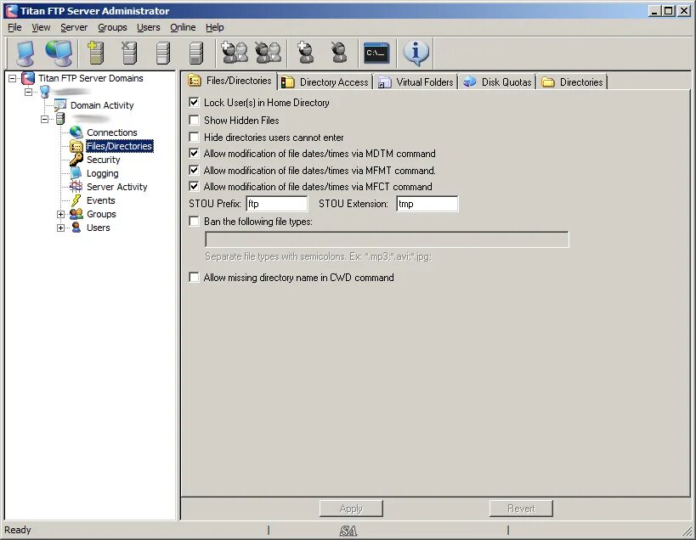Click the banned file types text field
This screenshot has width=696, height=540.
coord(387,239)
